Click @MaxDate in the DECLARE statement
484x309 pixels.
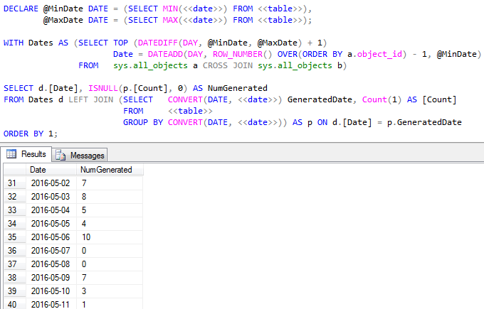pyautogui.click(x=63, y=20)
